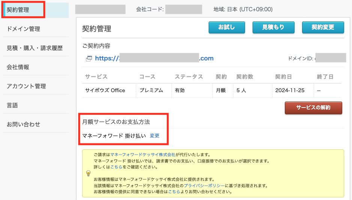Select 言語 in the sidebar
The width and height of the screenshot is (352, 200).
[x=12, y=105]
